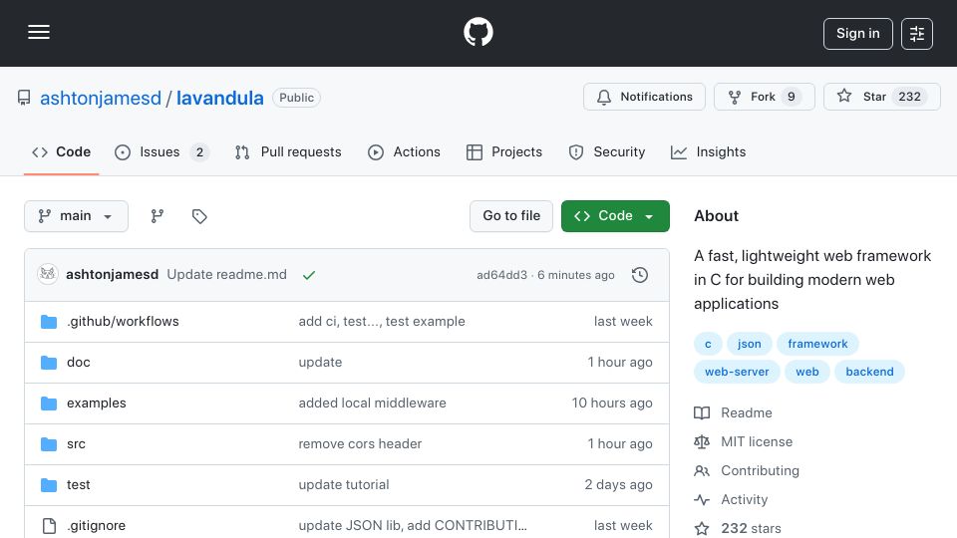This screenshot has height=538, width=957.
Task: Open the test folder
Action: (78, 485)
